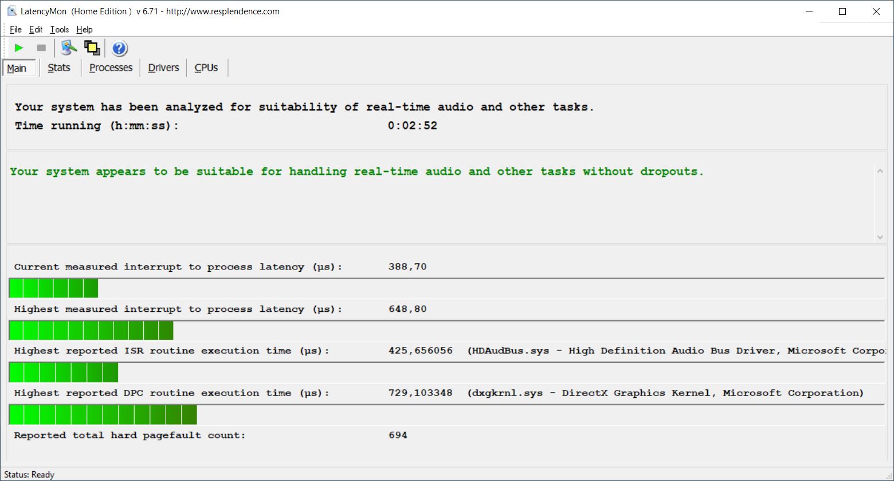Select the Main tab

tap(17, 68)
